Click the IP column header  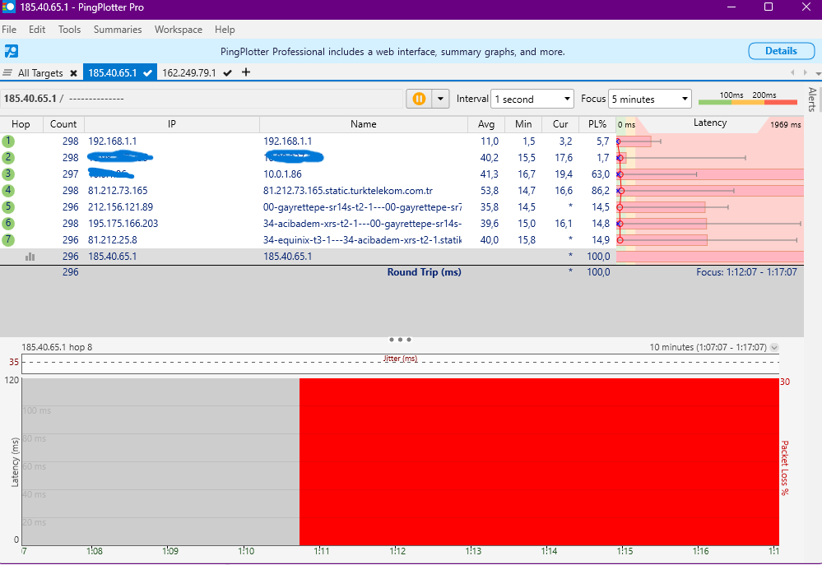click(171, 124)
